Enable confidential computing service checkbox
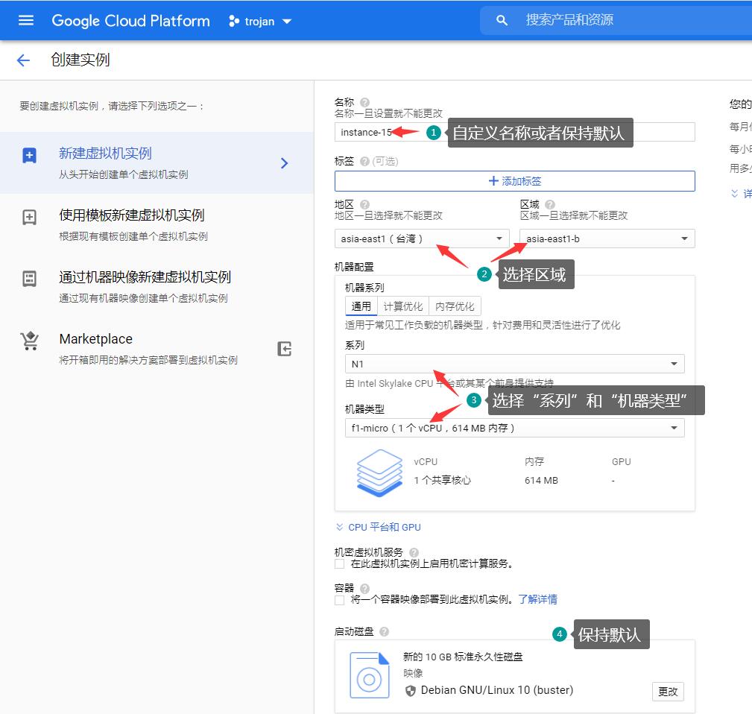The image size is (752, 714). [340, 564]
